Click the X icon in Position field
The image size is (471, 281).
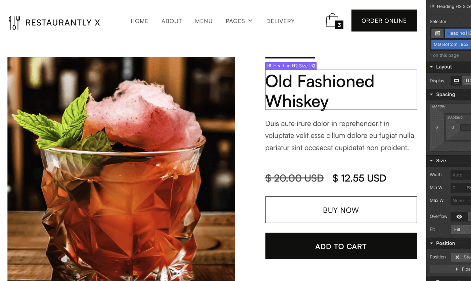[457, 257]
